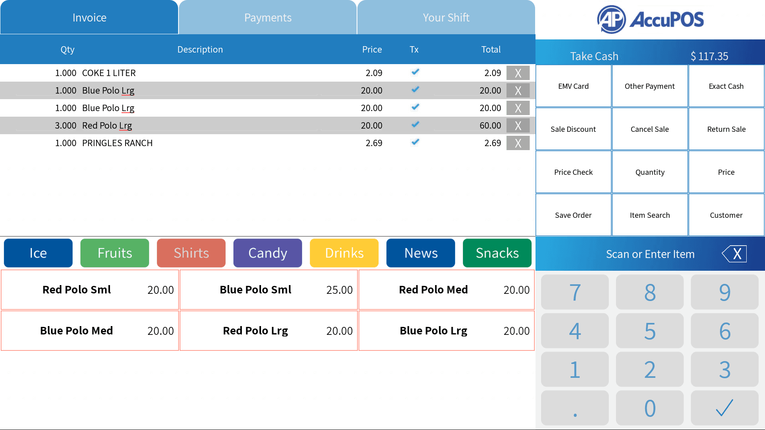Click the backspace icon beside Scan or Enter Item

[734, 254]
